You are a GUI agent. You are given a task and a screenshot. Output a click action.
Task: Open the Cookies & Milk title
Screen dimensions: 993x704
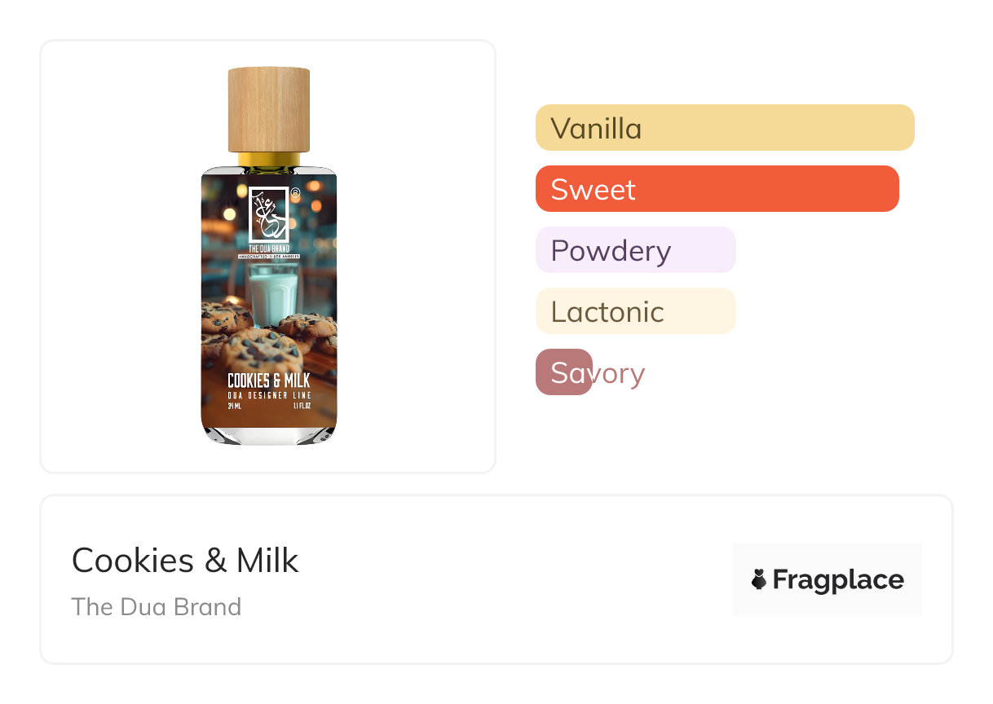click(x=185, y=561)
